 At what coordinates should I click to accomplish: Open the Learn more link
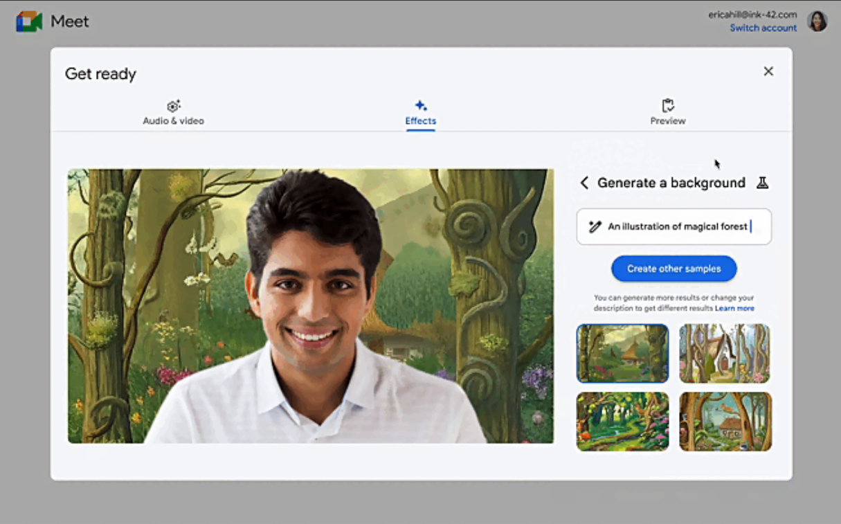click(734, 308)
